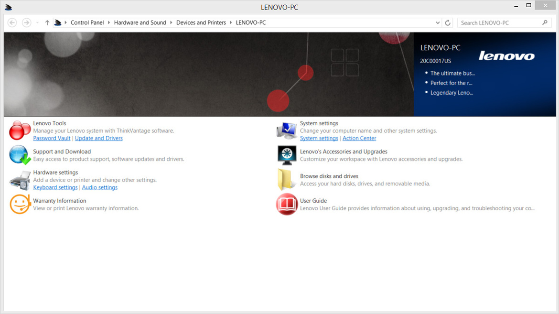Navigate to Hardware and Sound breadcrumb
559x314 pixels.
coord(140,22)
